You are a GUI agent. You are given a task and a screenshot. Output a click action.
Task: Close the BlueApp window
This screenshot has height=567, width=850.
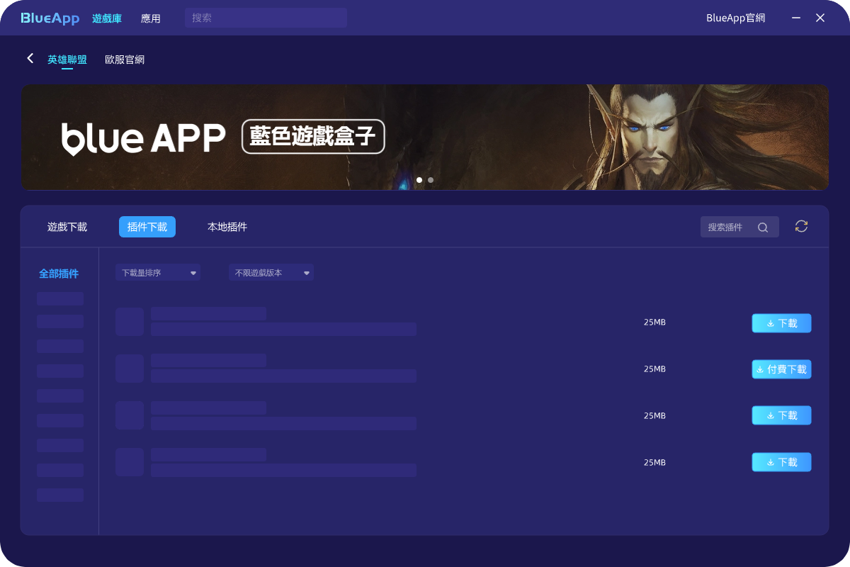pos(820,18)
